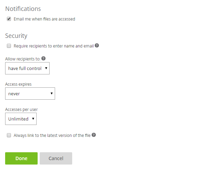
Task: Enable Require recipients to enter name and email
Action: 9,46
